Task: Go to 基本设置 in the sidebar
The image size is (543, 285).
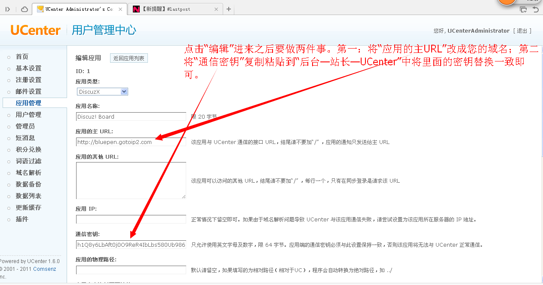Action: (28, 68)
